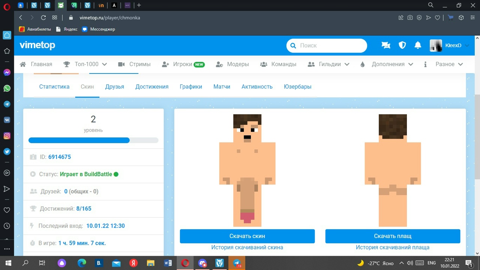The image size is (480, 270).
Task: Add page to favorites via the heart icon
Action: tap(437, 17)
